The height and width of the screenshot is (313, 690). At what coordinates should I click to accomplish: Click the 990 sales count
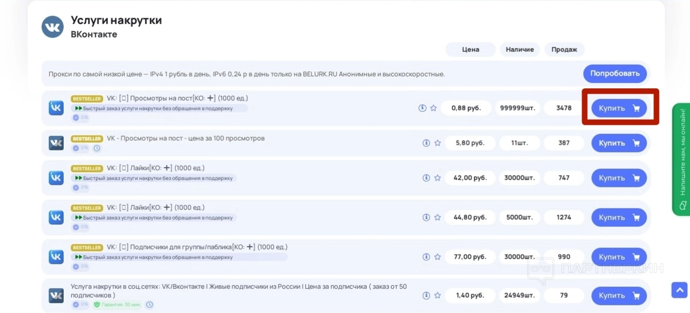coord(564,257)
